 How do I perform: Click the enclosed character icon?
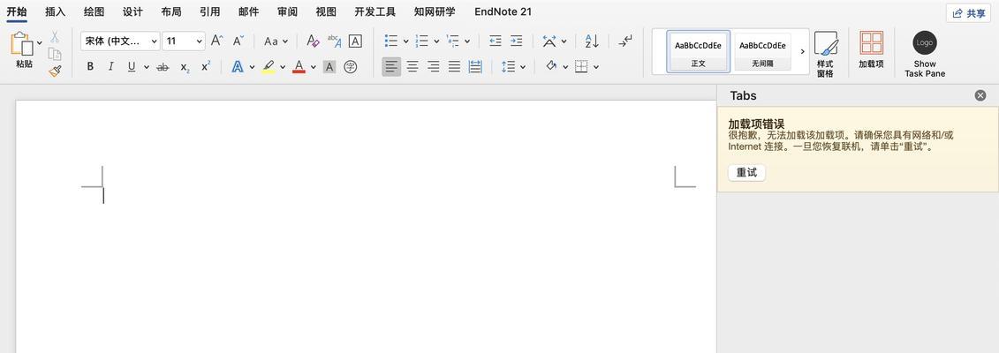click(x=351, y=67)
